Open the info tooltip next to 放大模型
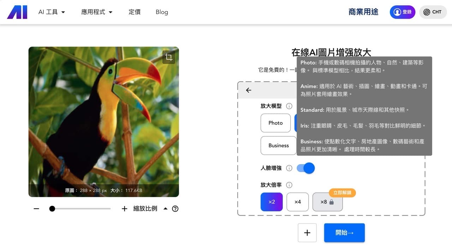The width and height of the screenshot is (452, 252). (x=289, y=106)
